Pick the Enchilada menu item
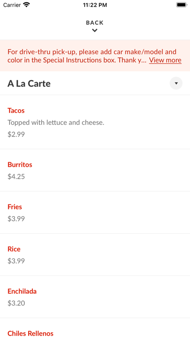The height and width of the screenshot is (338, 190). [95, 297]
